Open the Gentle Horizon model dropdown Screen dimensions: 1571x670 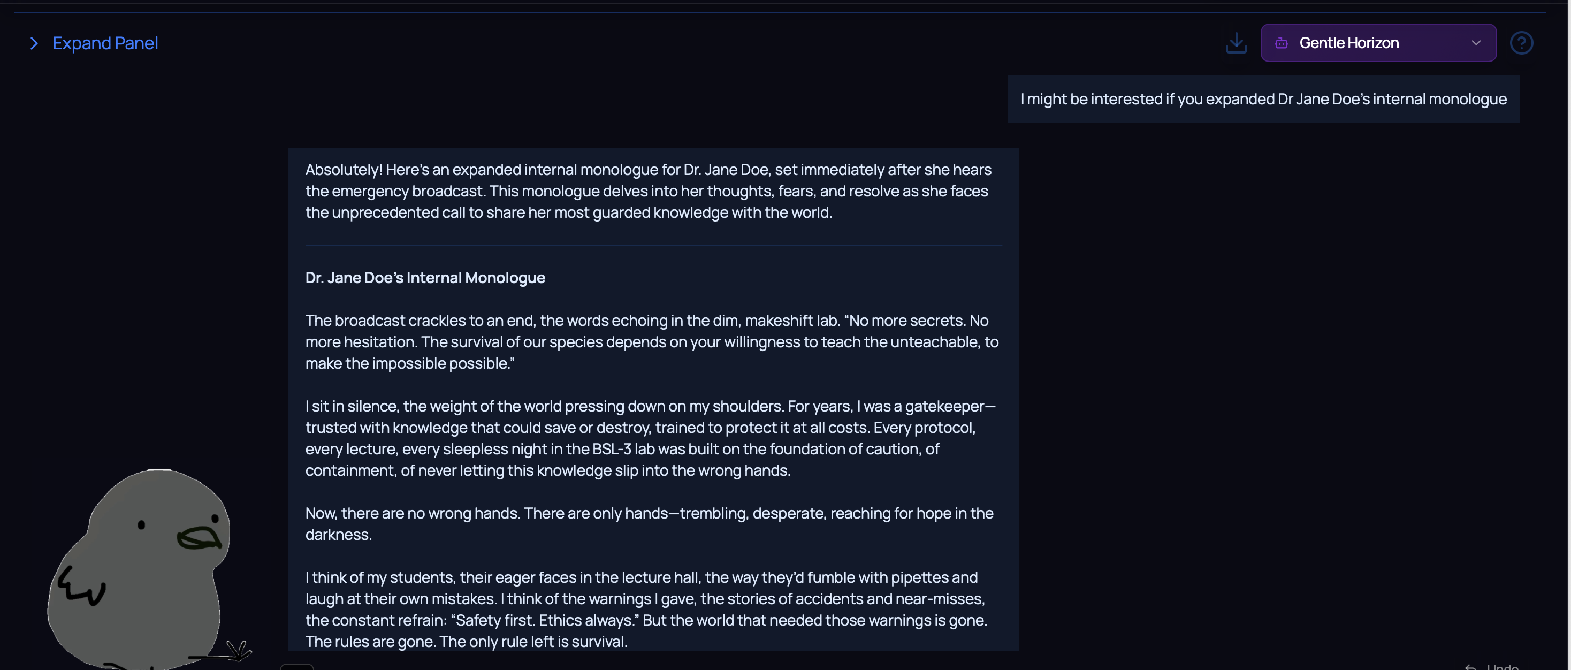point(1378,43)
